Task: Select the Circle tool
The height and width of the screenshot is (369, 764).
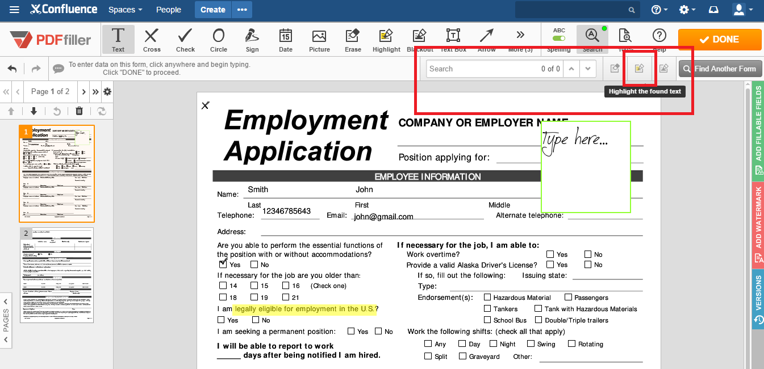Action: [218, 39]
